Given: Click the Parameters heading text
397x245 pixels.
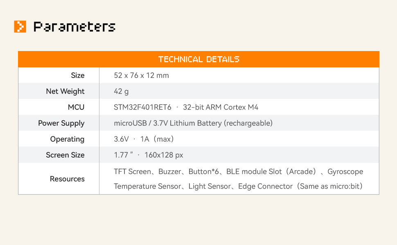Looking at the screenshot, I should click(x=74, y=27).
